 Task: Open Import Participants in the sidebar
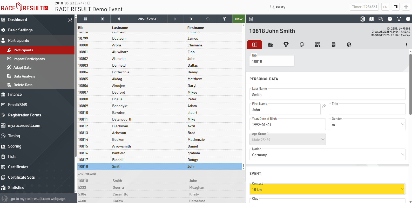tap(29, 59)
